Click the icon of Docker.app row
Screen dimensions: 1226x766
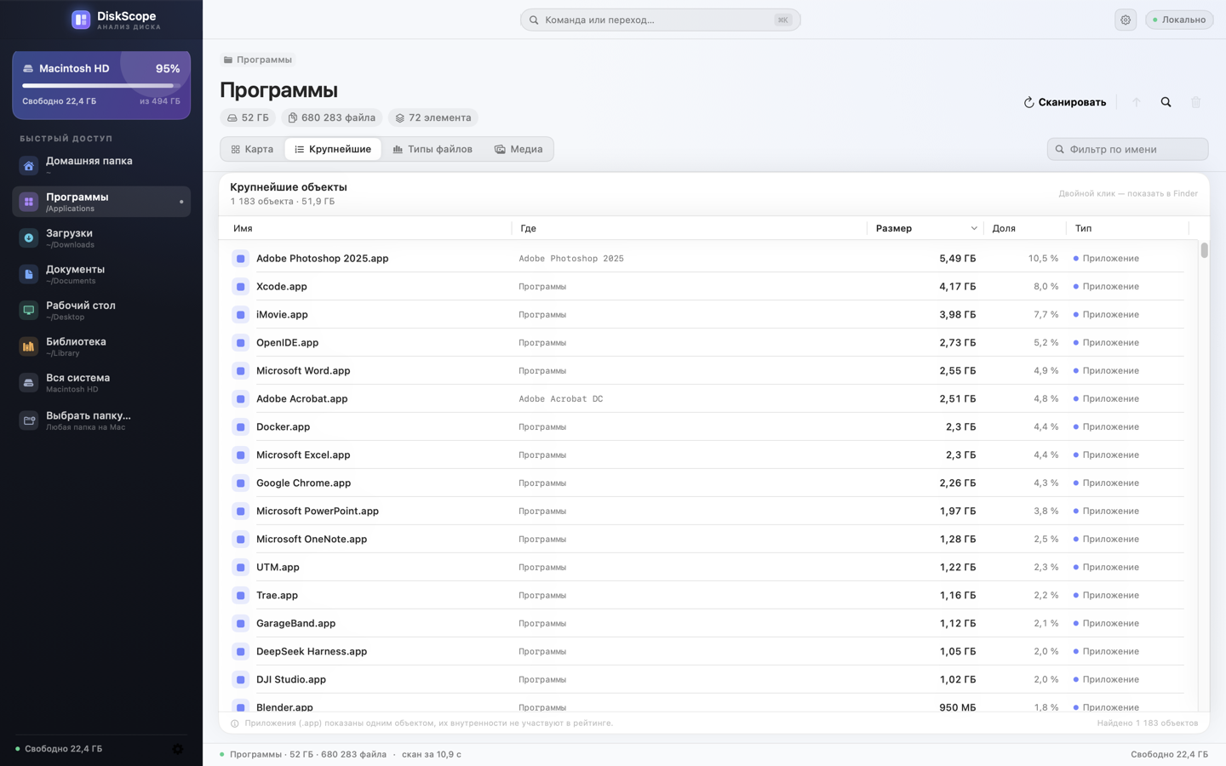click(241, 427)
